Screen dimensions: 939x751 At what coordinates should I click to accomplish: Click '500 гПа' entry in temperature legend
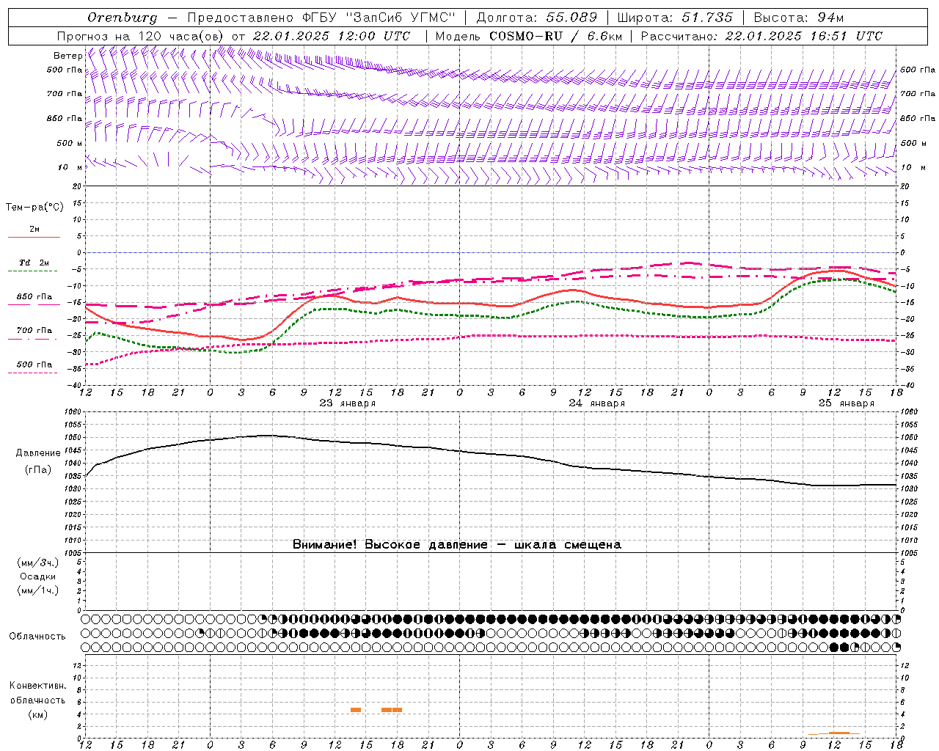(34, 364)
